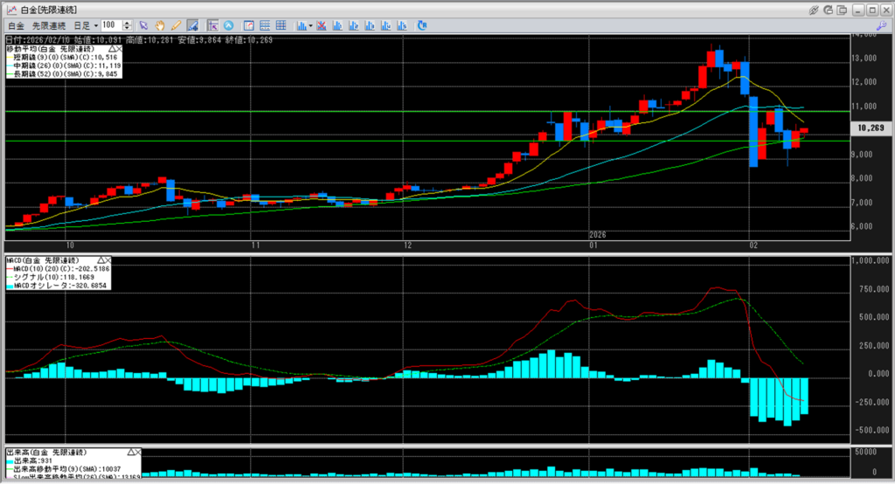Collapse the MACD legend with the triangle
This screenshot has width=895, height=484.
(101, 260)
